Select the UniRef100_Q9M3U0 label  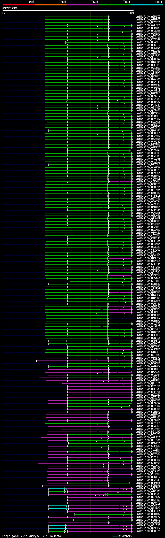[148, 460]
